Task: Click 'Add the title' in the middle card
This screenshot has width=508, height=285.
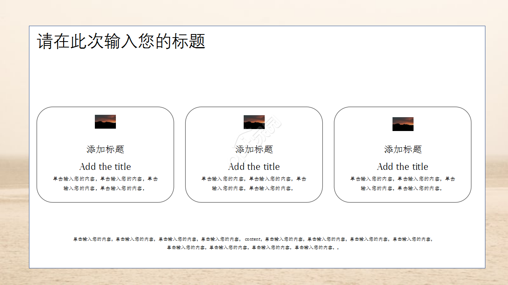Action: pos(254,167)
